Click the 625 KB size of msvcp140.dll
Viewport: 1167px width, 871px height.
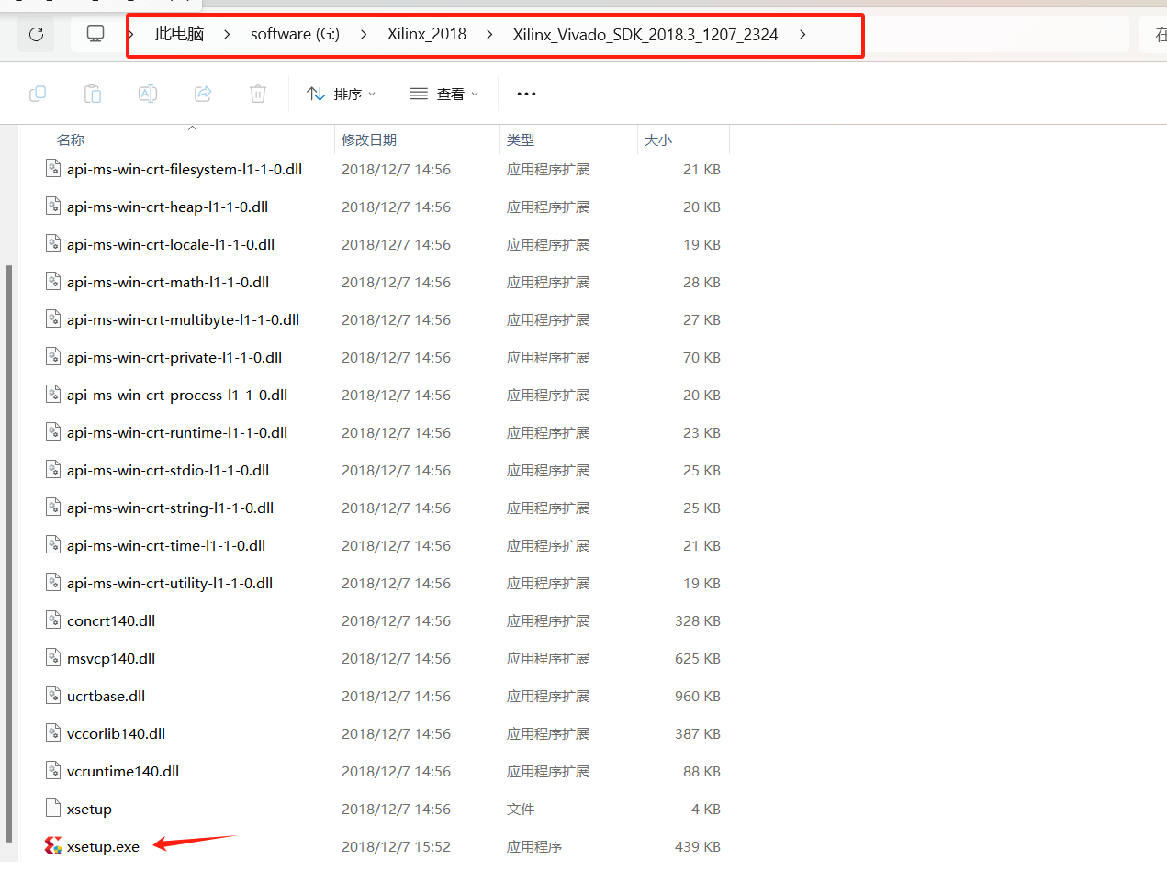click(698, 658)
